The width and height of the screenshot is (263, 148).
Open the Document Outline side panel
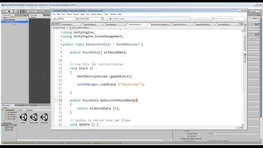[245, 43]
